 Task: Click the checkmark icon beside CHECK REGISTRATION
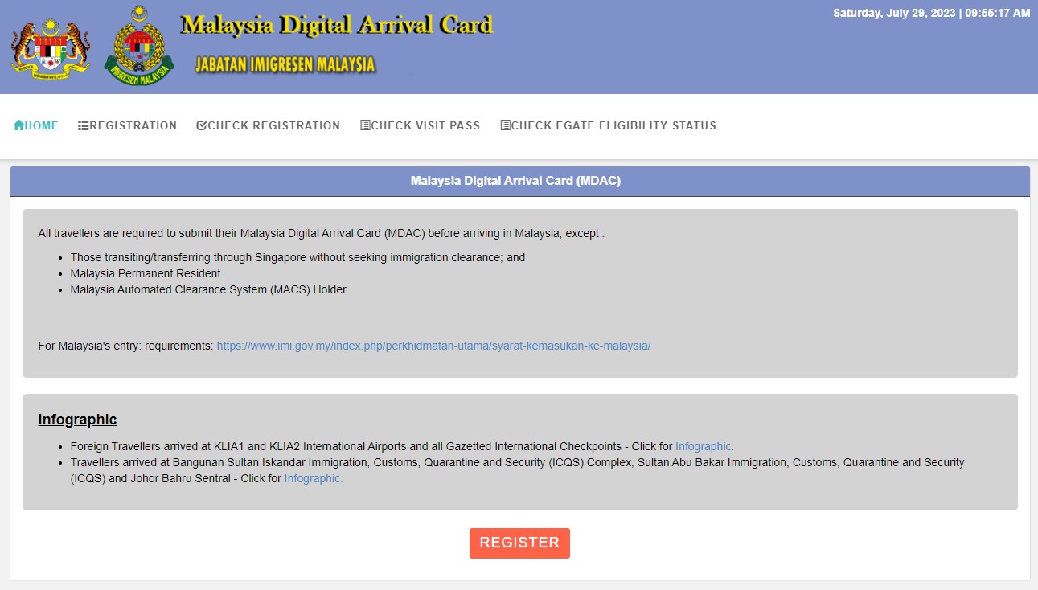click(x=202, y=125)
